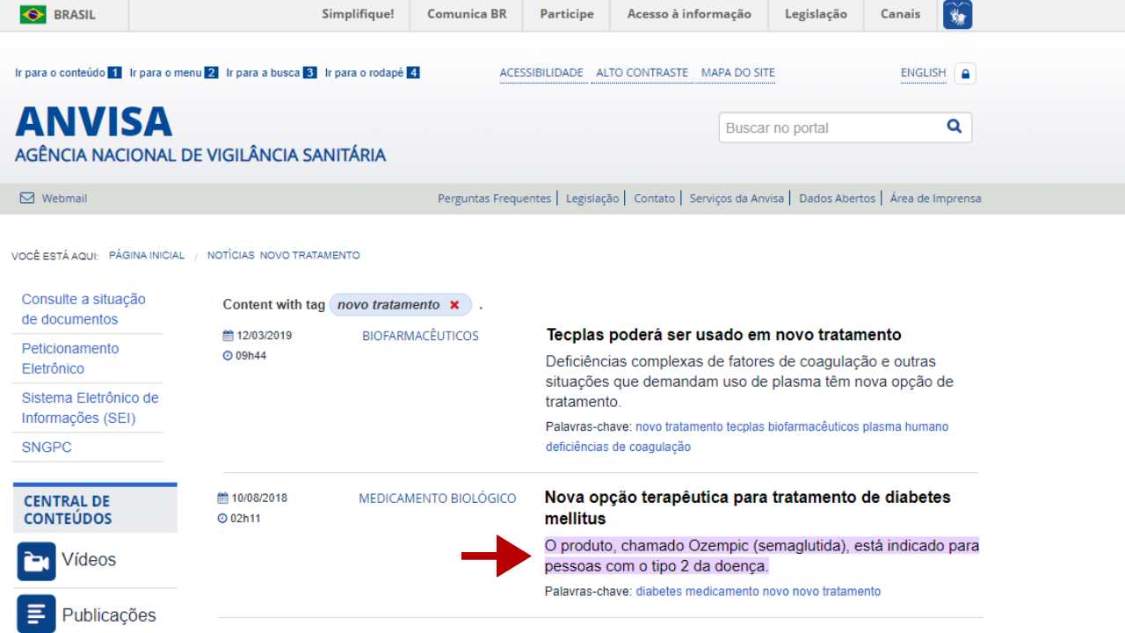Click first article's biofarmacêuticos keyword
This screenshot has width=1125, height=633.
[x=813, y=427]
